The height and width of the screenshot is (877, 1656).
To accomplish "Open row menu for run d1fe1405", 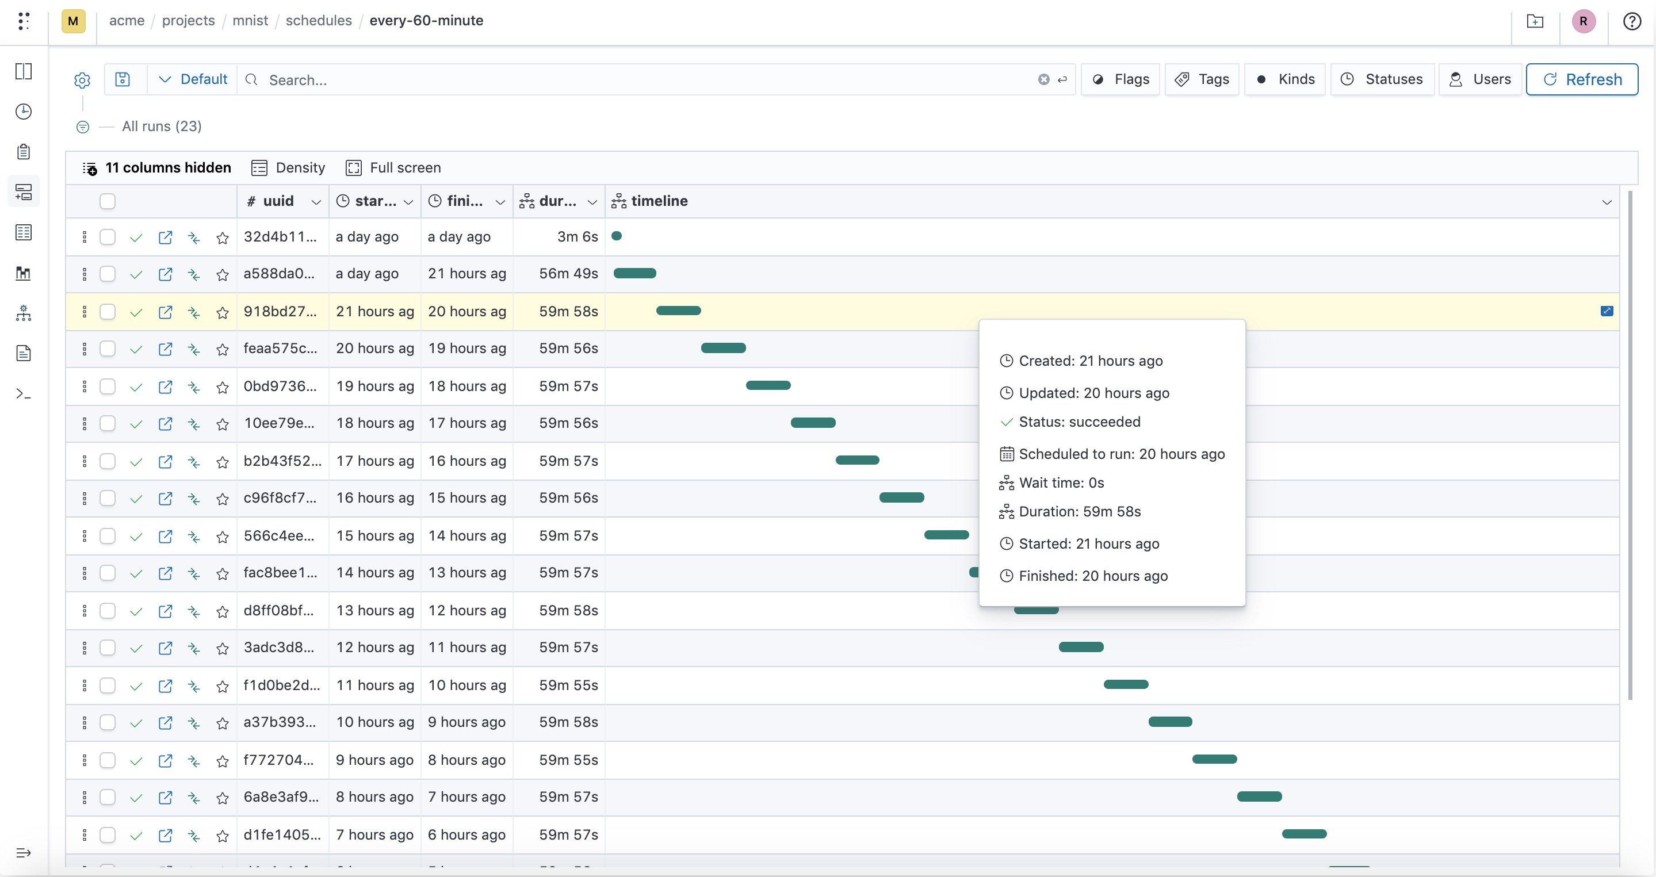I will click(x=84, y=834).
